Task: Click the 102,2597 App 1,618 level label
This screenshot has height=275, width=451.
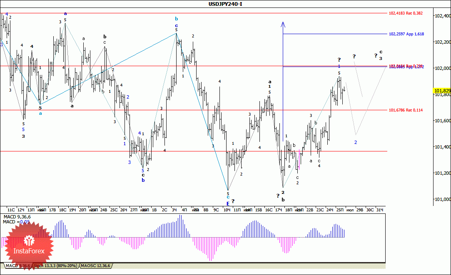Action: pyautogui.click(x=406, y=34)
